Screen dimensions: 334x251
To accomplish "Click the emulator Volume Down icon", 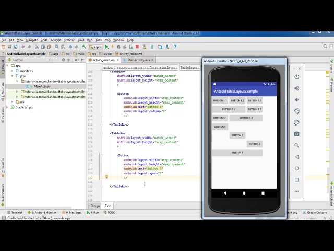I will (x=296, y=100).
